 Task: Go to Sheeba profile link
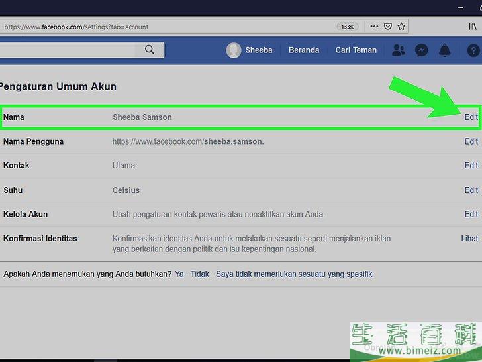258,50
